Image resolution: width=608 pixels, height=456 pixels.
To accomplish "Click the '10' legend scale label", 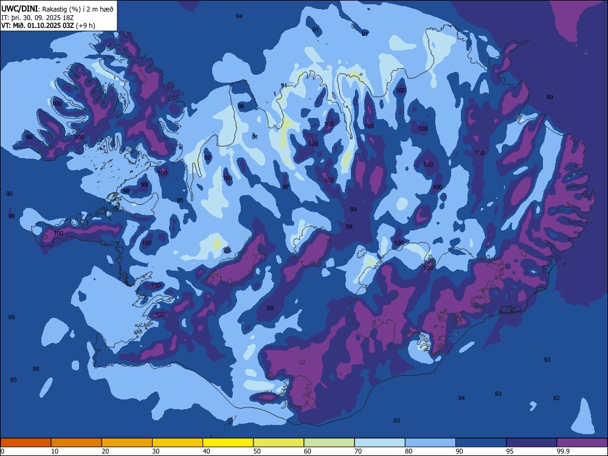I will coord(55,451).
